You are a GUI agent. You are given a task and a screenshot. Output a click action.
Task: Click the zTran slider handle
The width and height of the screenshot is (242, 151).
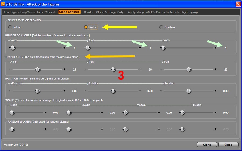point(189,69)
